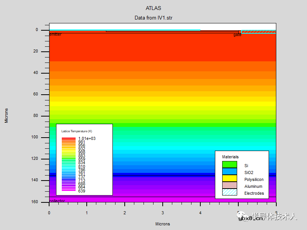Click the 1.01e+03 temperature legend entry

[x=87, y=138]
